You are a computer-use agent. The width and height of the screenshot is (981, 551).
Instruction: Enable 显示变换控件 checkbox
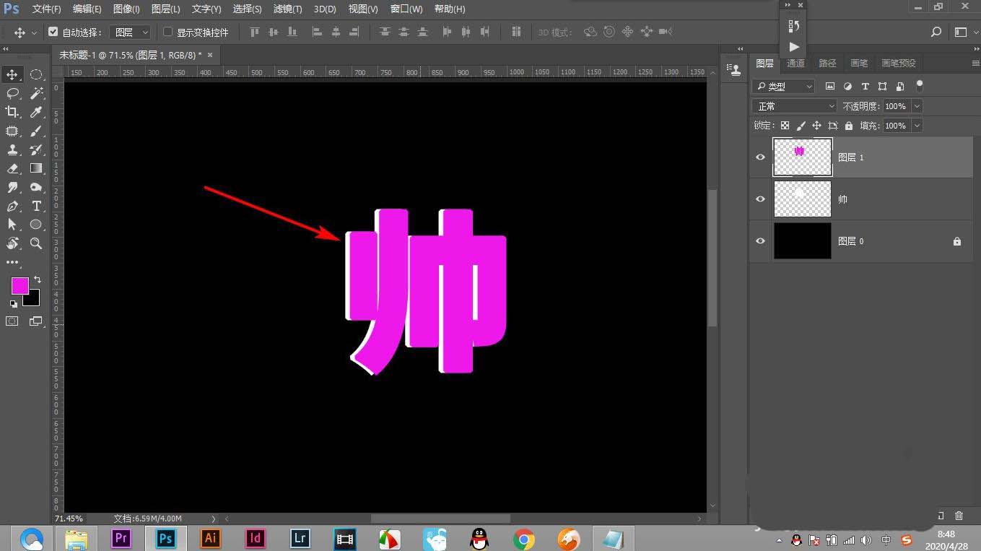coord(167,32)
